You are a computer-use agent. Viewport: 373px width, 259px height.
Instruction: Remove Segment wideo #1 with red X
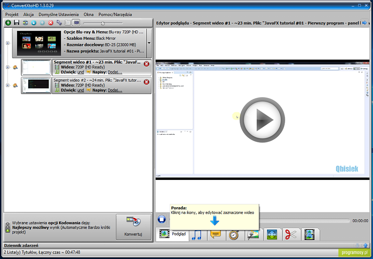coord(146,64)
